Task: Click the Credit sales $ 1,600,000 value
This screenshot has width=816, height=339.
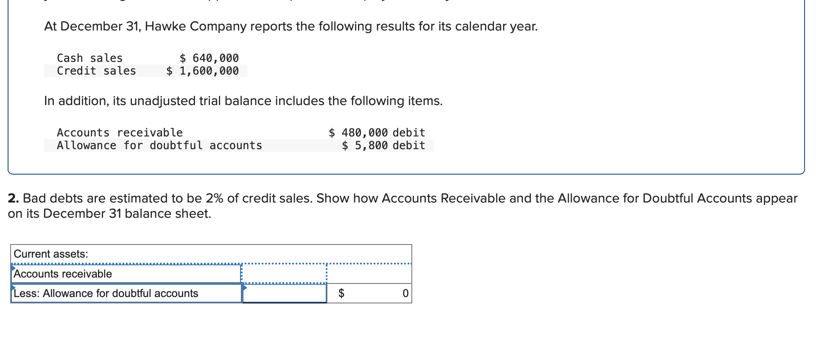Action: [x=202, y=71]
